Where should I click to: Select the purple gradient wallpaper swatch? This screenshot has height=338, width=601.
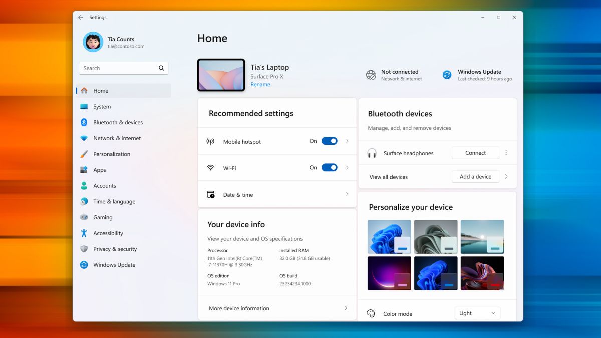[389, 273]
